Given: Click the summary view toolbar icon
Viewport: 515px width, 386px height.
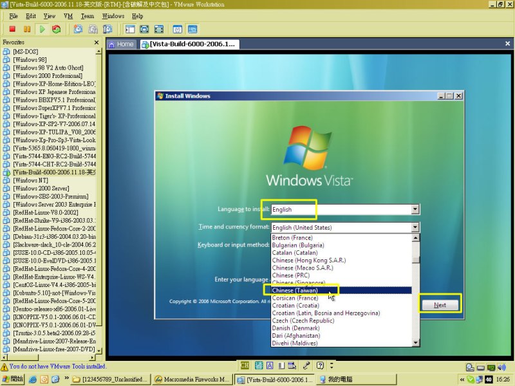Looking at the screenshot, I should point(178,29).
